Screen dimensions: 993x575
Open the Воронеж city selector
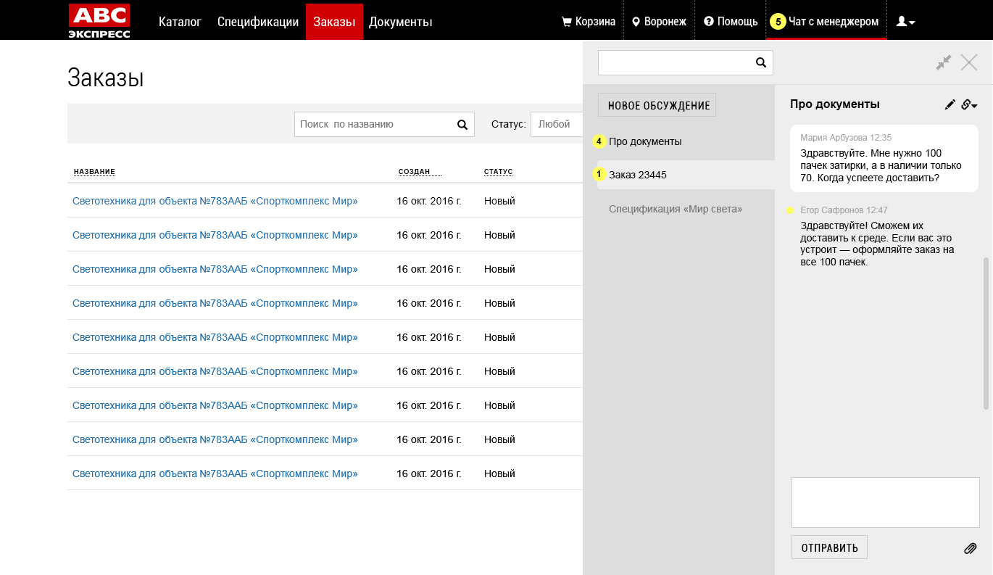[659, 22]
